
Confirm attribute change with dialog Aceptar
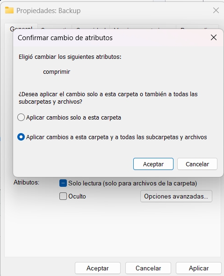tap(153, 164)
